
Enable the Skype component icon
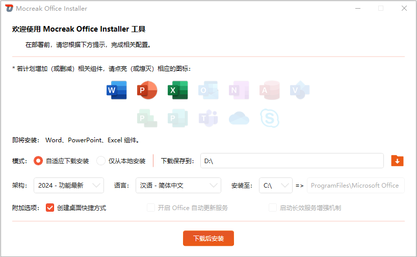[269, 118]
